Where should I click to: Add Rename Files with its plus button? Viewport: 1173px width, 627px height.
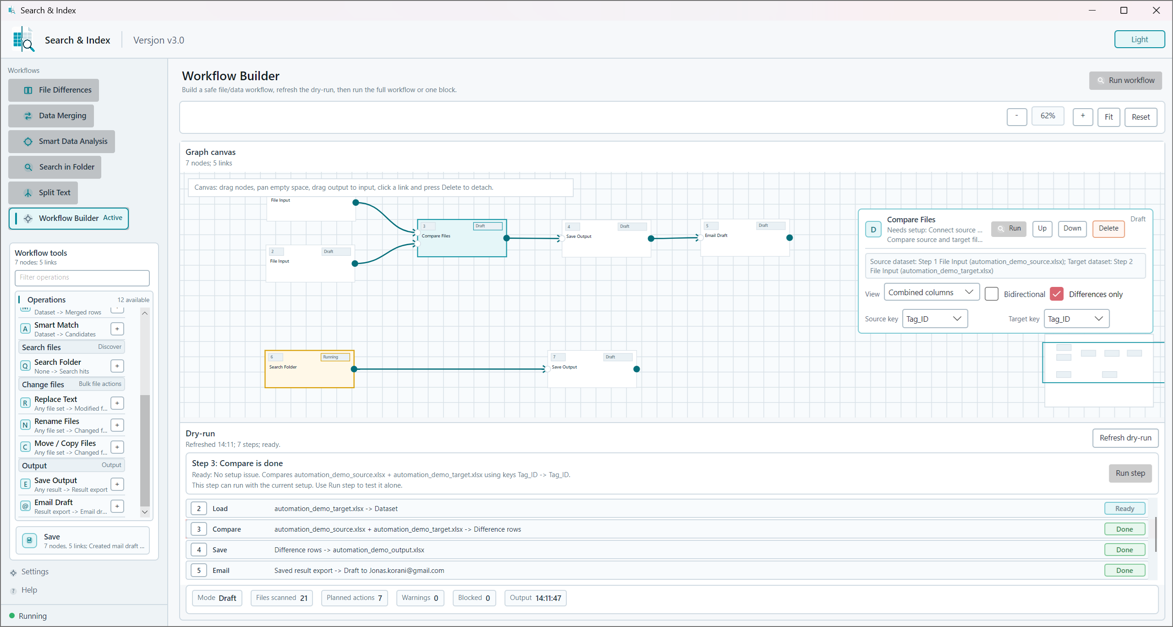click(117, 425)
